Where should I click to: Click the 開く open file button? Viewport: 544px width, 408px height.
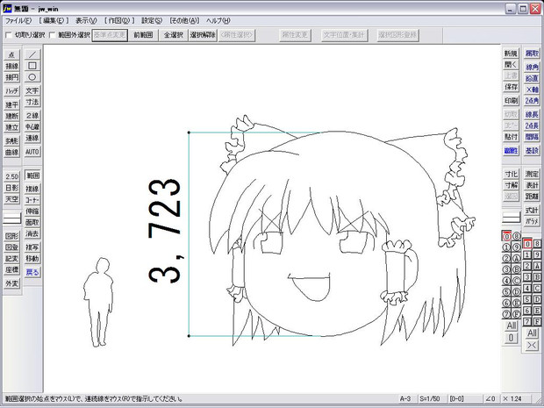511,65
